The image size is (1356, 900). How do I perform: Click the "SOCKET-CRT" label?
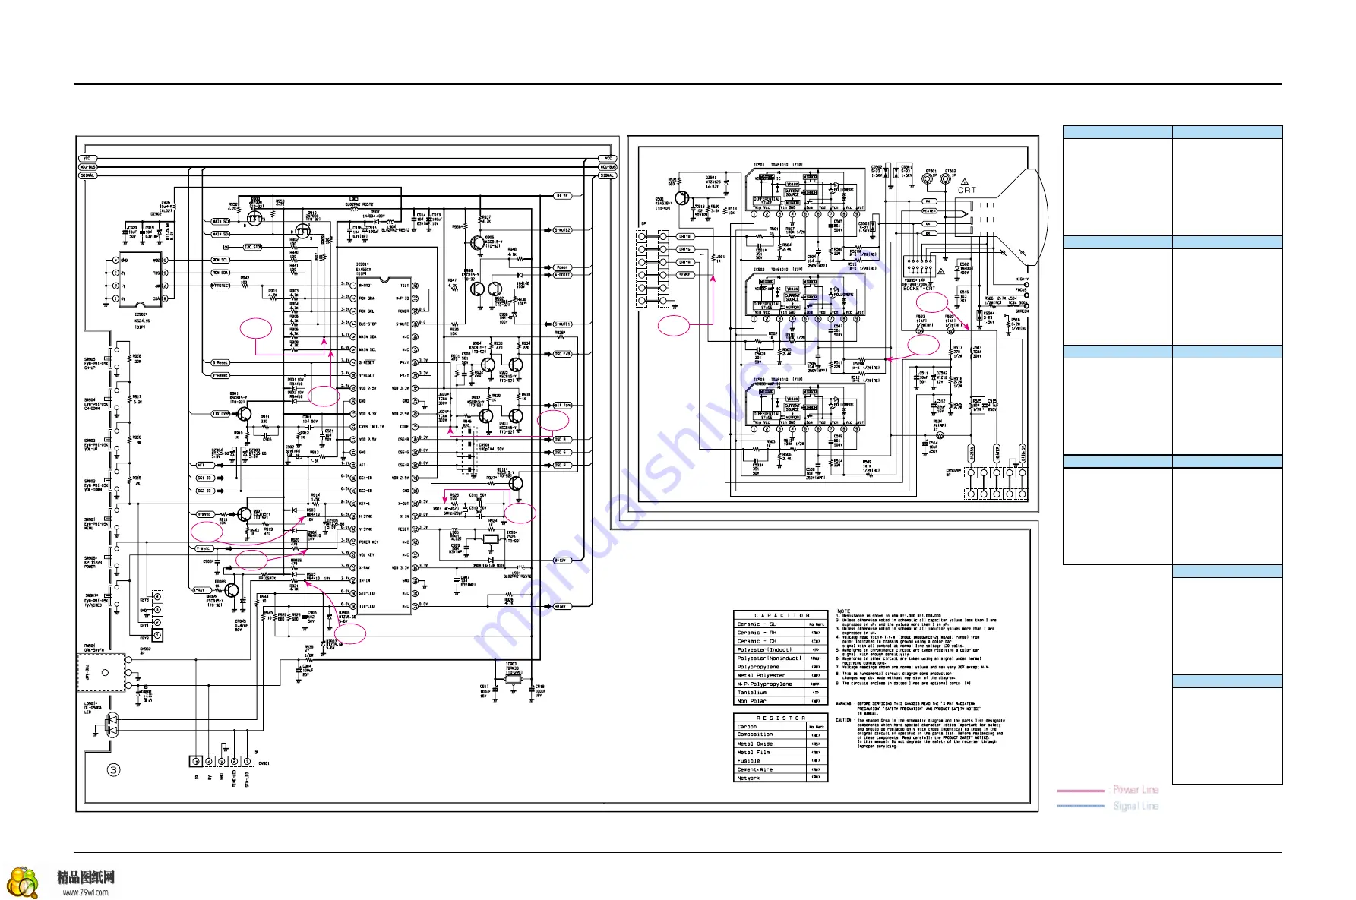tap(918, 289)
